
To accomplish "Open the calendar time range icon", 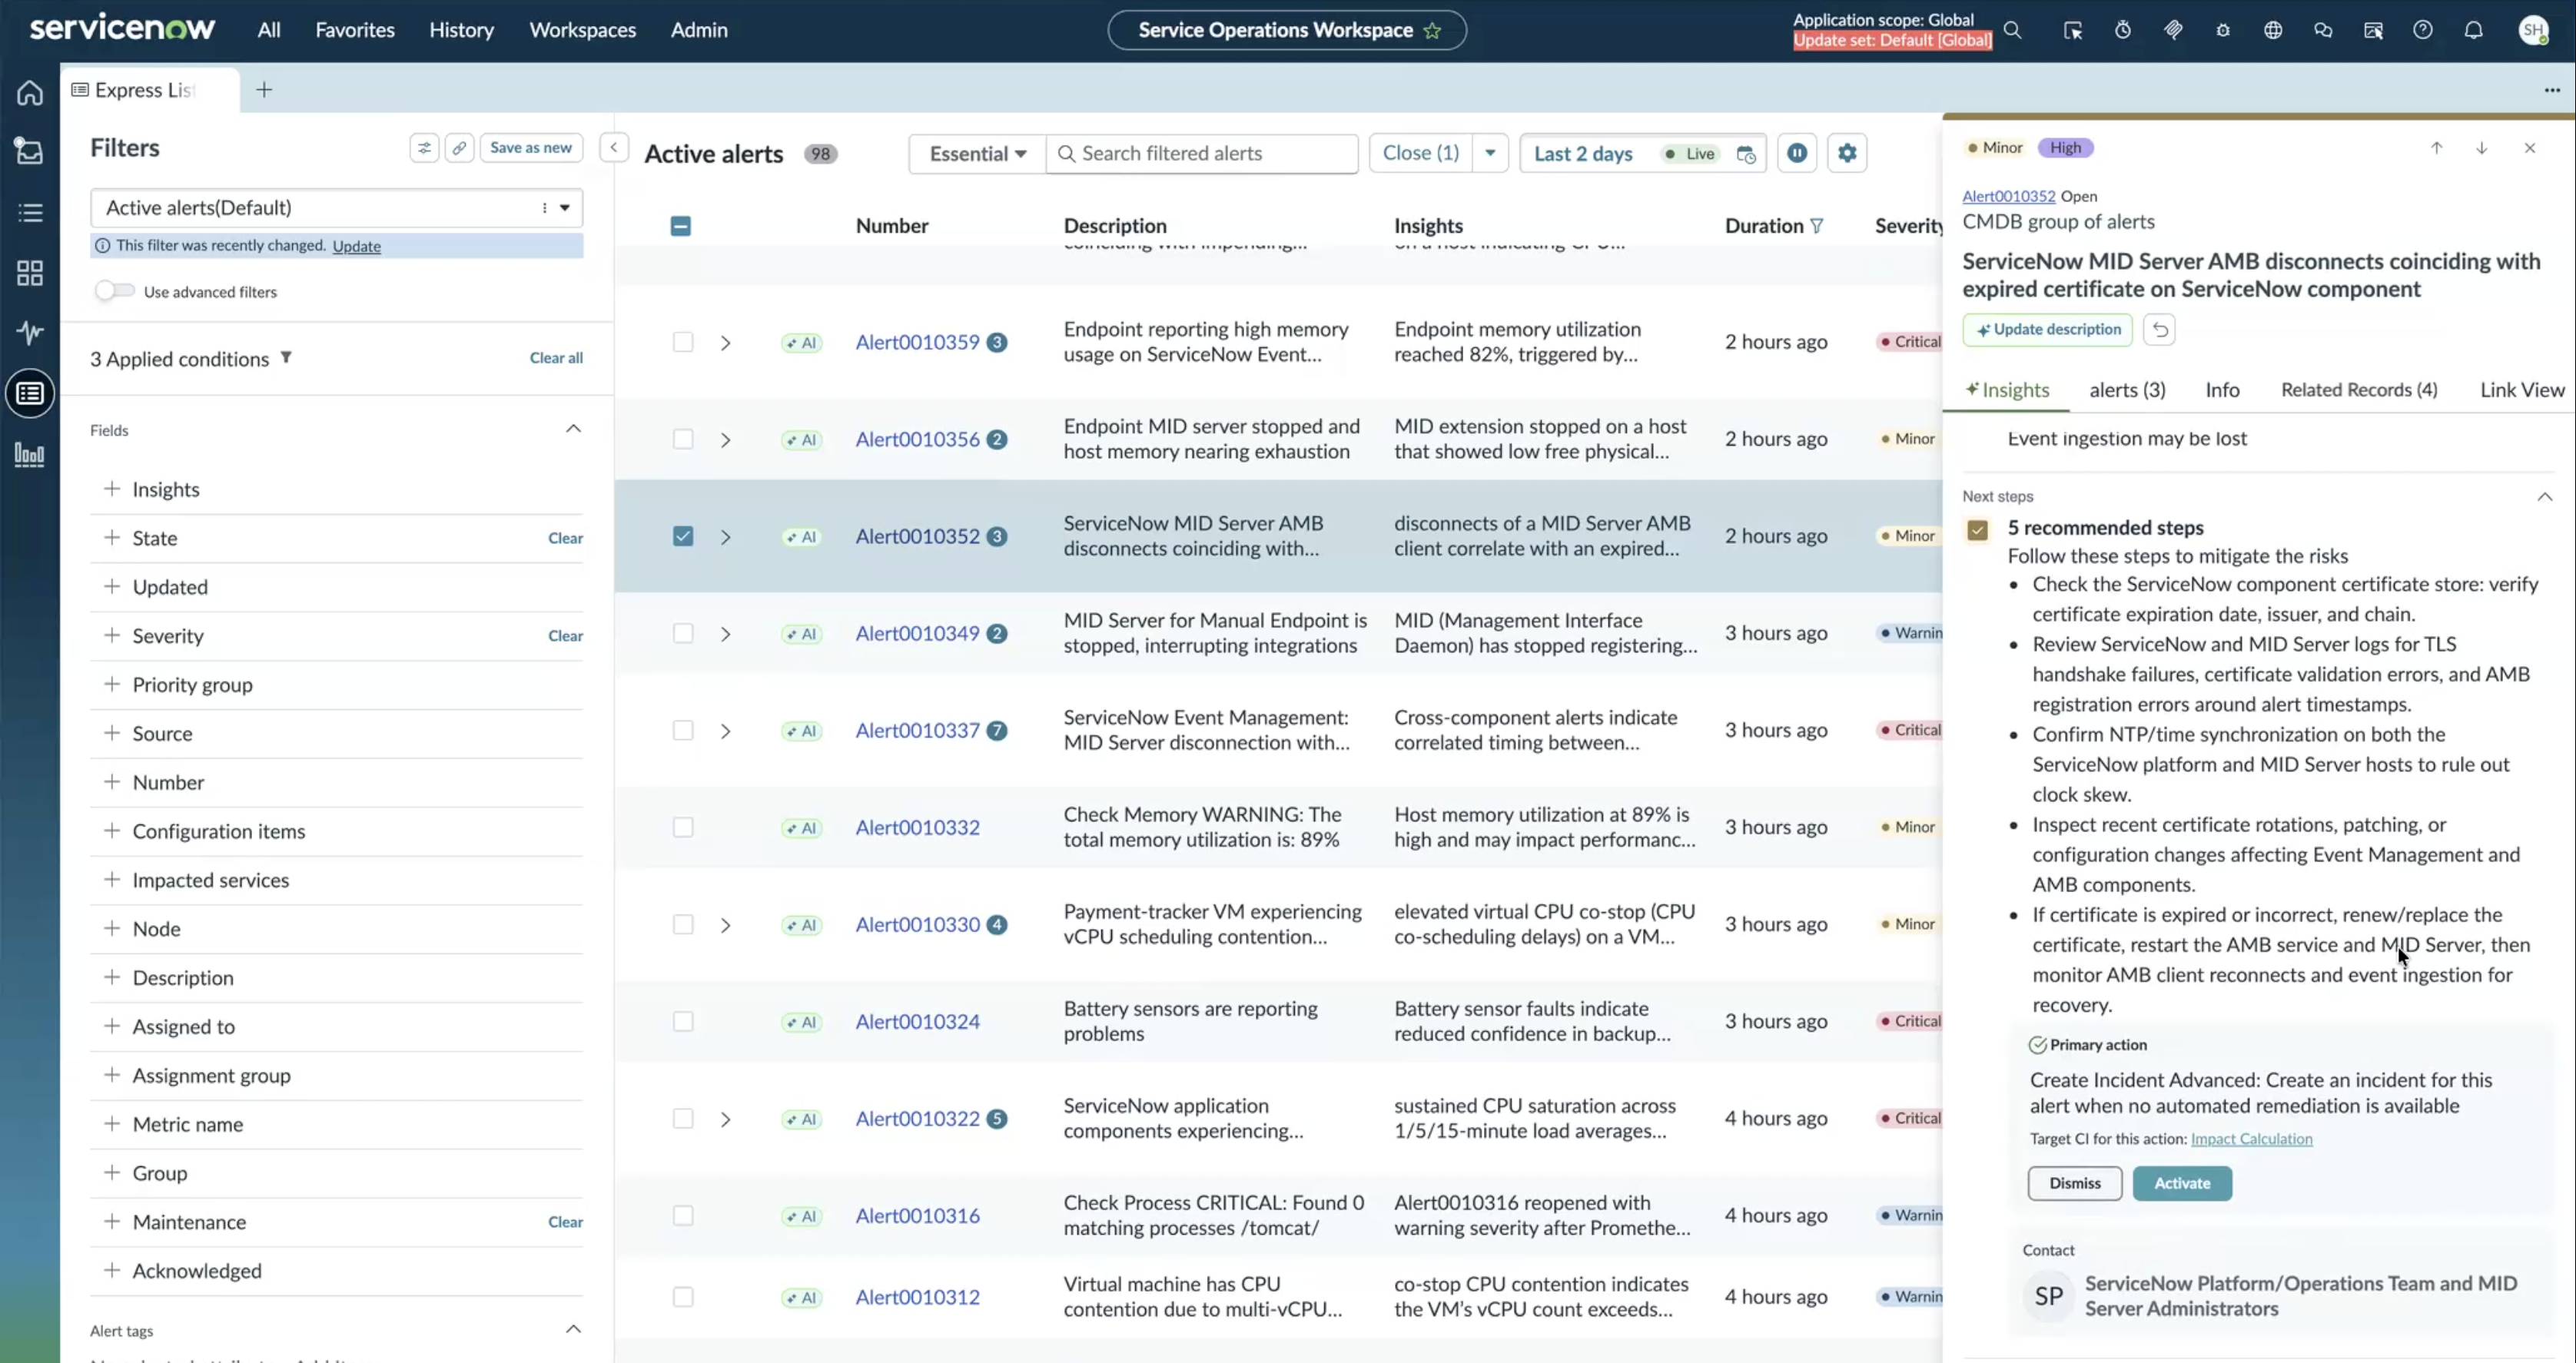I will pos(1746,154).
